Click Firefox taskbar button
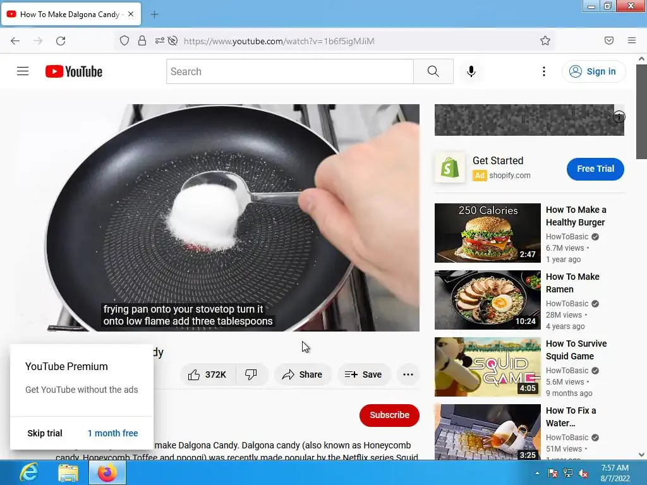The width and height of the screenshot is (647, 485). [107, 472]
